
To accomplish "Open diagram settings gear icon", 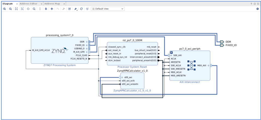I will tap(257, 9).
